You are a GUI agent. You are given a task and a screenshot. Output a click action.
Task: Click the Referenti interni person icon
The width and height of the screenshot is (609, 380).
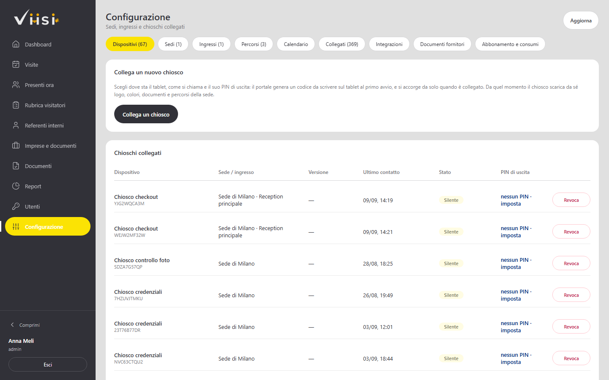16,125
